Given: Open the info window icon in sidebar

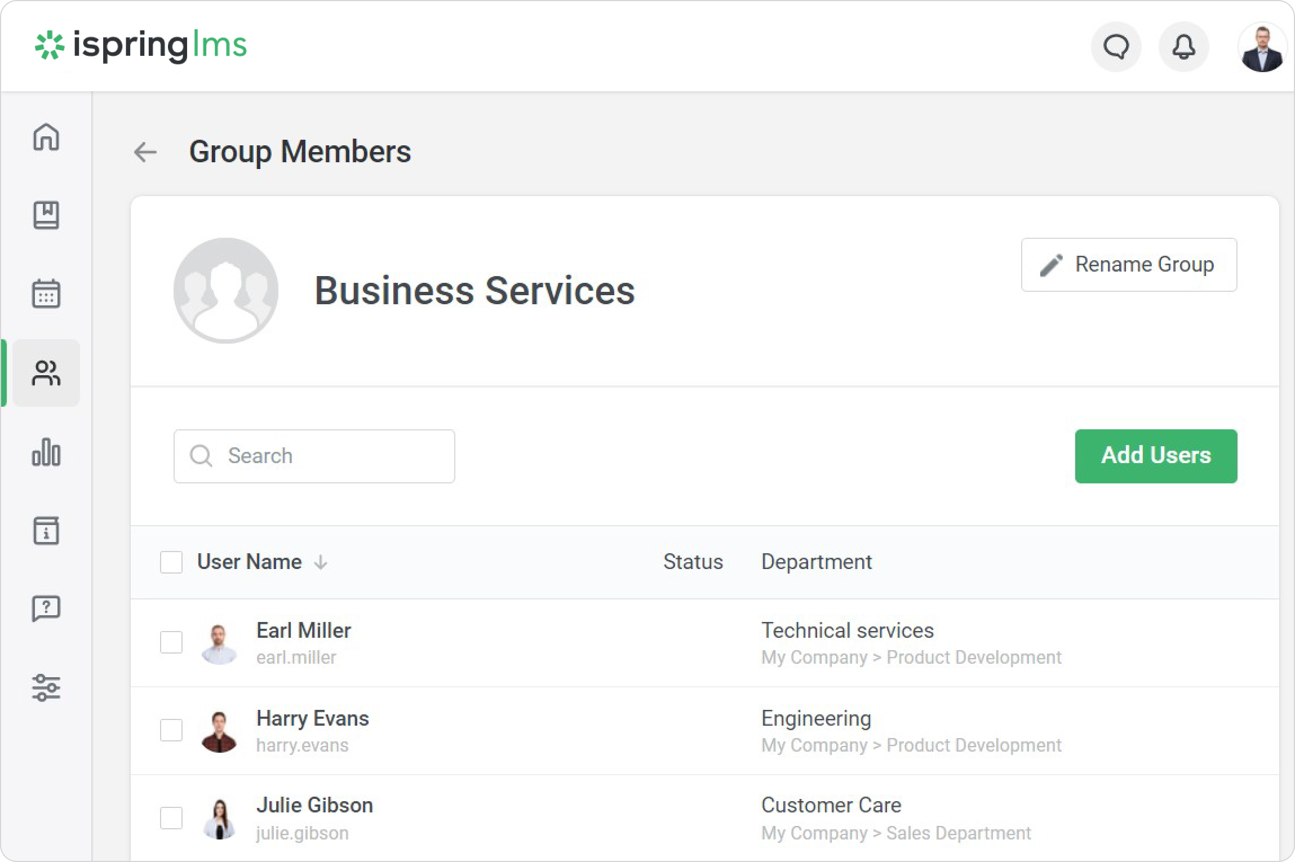Looking at the screenshot, I should 46,530.
